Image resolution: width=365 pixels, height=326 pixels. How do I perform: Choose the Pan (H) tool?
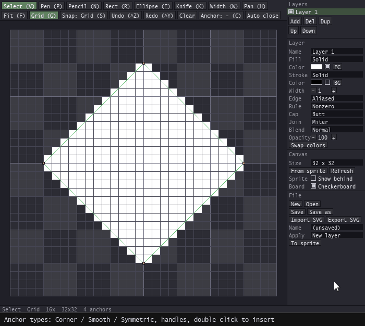click(254, 6)
